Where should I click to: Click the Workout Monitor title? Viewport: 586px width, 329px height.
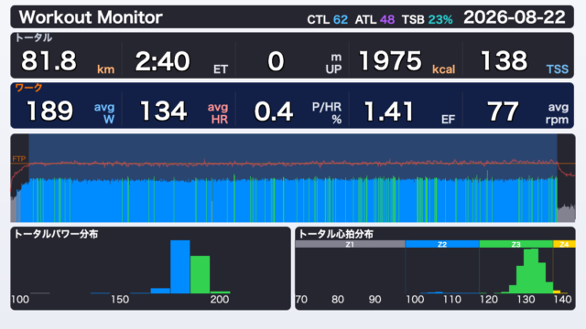91,17
